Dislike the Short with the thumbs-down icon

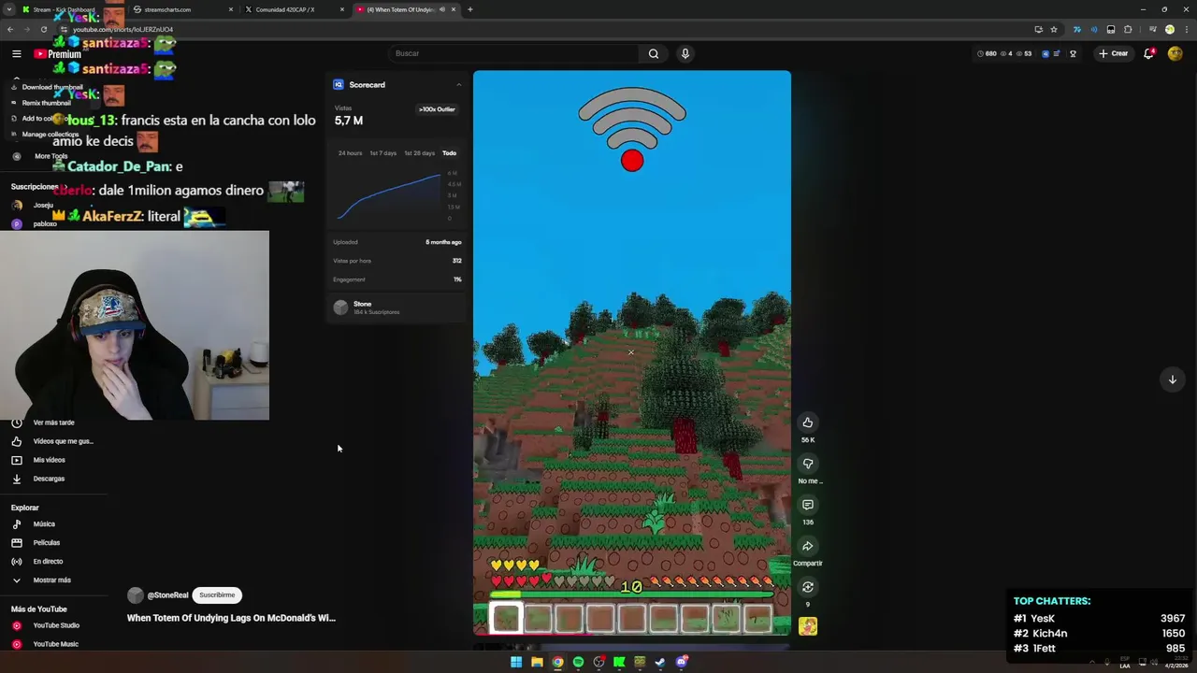[x=807, y=464]
